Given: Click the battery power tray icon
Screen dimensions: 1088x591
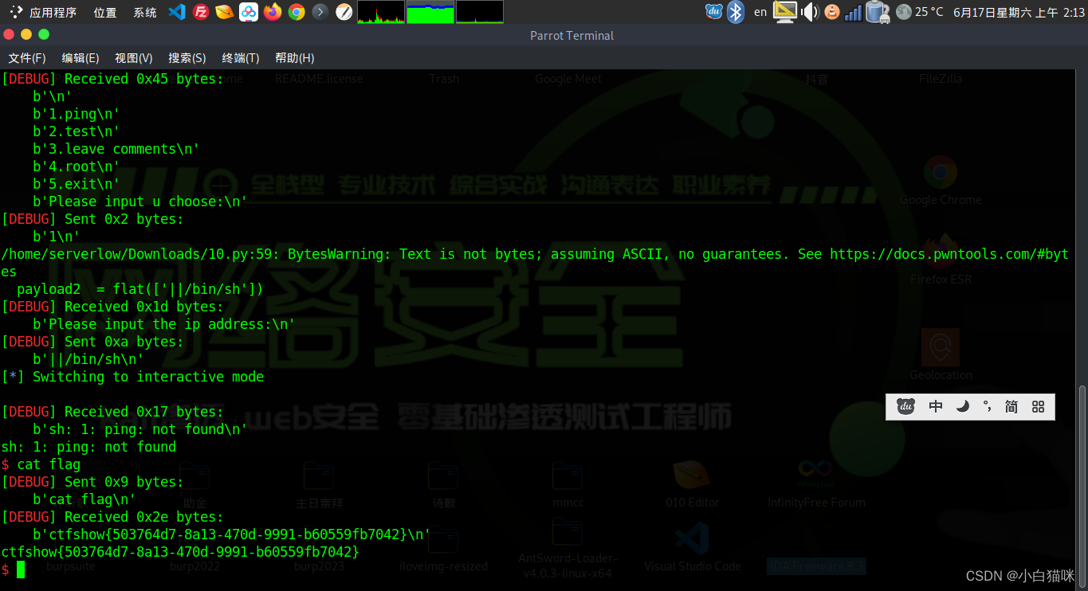Looking at the screenshot, I should [x=877, y=12].
